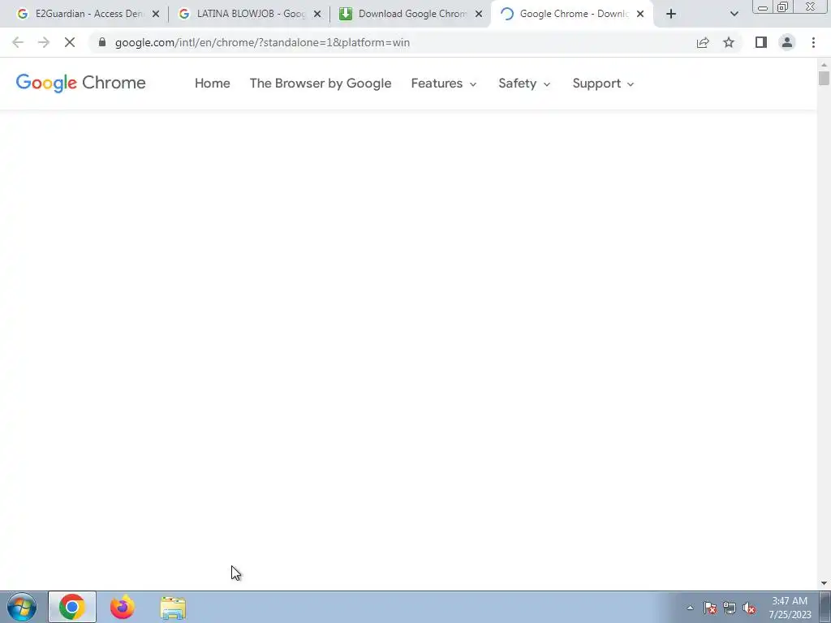Open the network tray icon
831x623 pixels.
click(730, 608)
